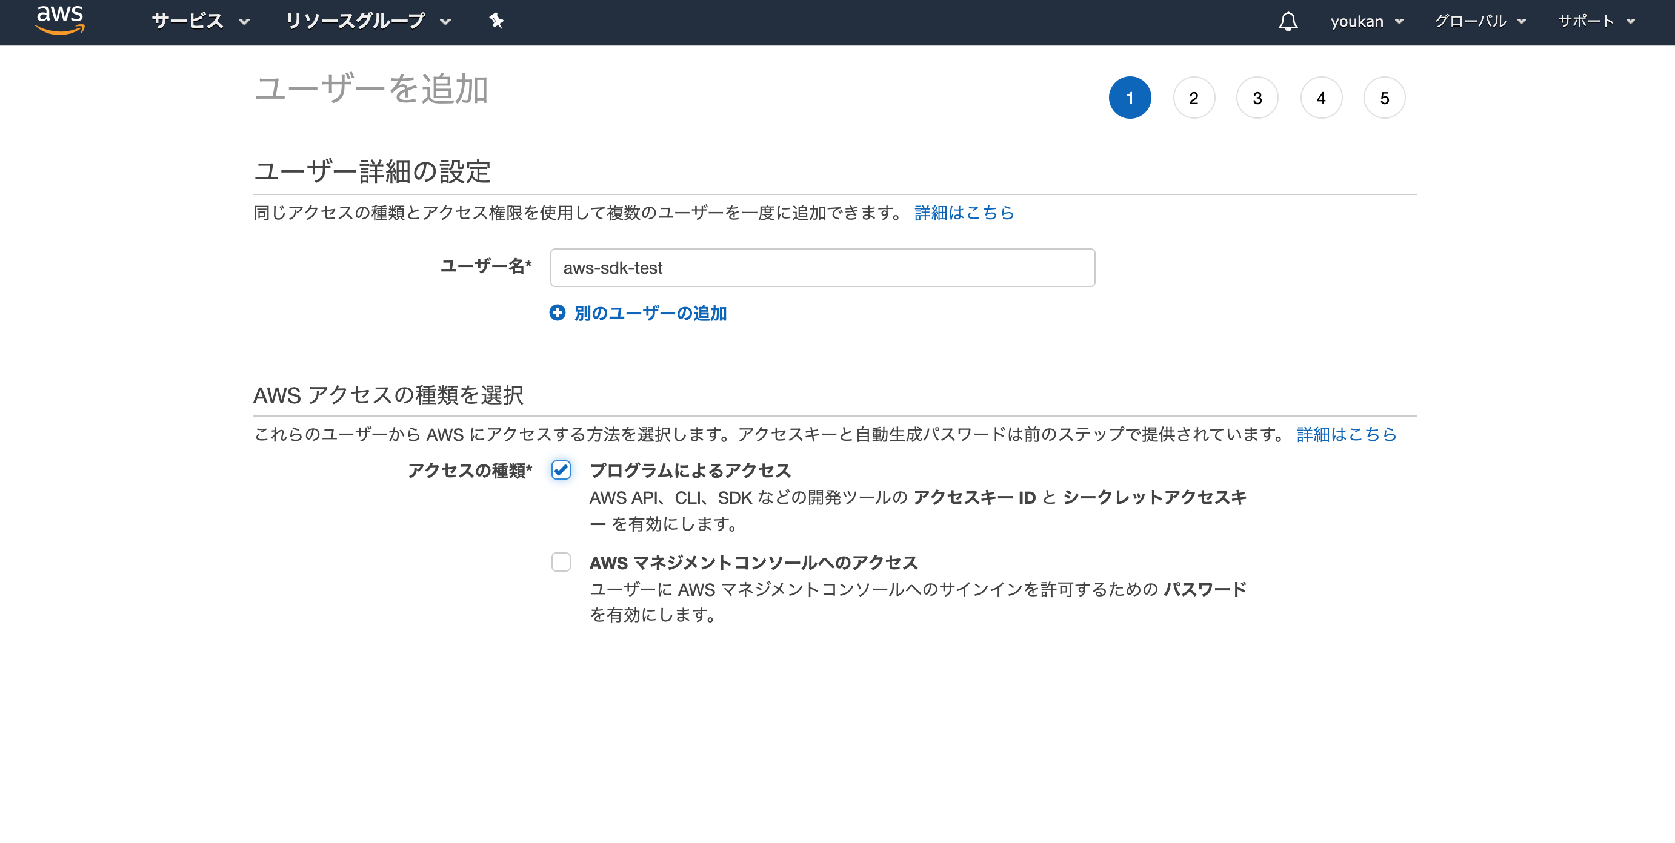Jump to wizard step 5 circle
Viewport: 1675px width, 843px height.
coord(1384,98)
